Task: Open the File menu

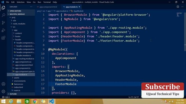Action: pos(8,2)
